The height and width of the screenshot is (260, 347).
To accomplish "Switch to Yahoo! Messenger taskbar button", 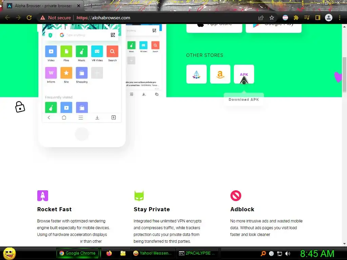I will tap(153, 253).
